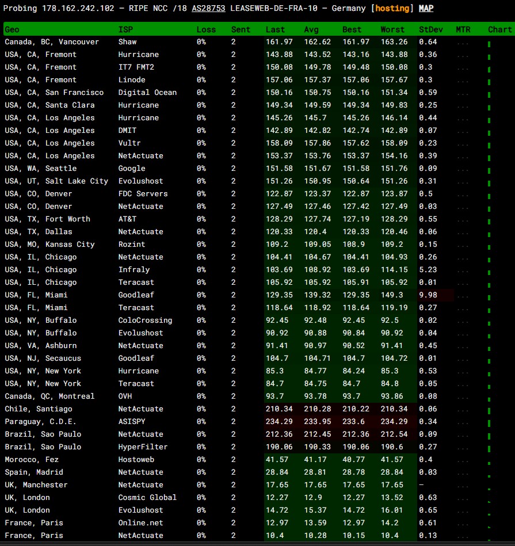The image size is (515, 546).
Task: Click the 'Vultr' ISP cell
Action: point(129,143)
